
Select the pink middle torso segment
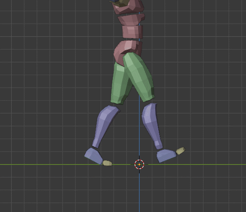131,19
